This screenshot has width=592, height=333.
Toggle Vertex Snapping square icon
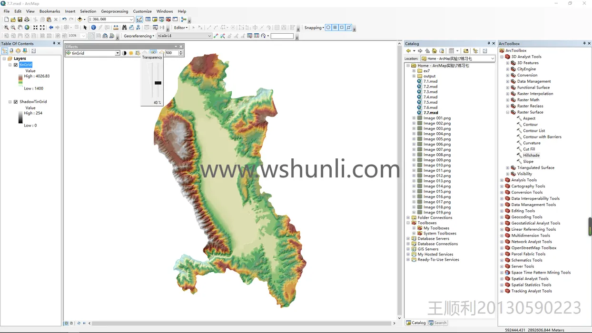pos(342,28)
